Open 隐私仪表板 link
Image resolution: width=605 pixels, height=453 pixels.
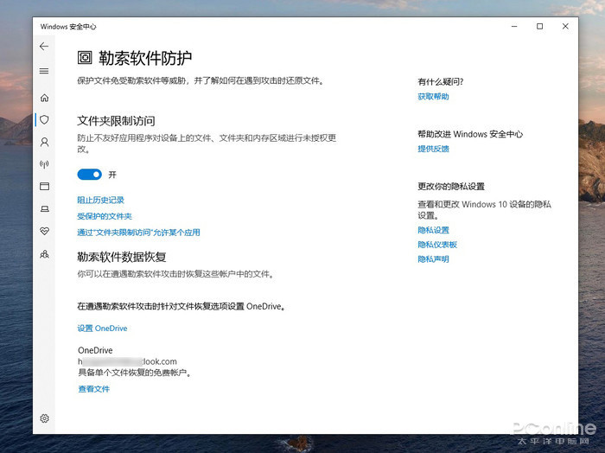[437, 245]
